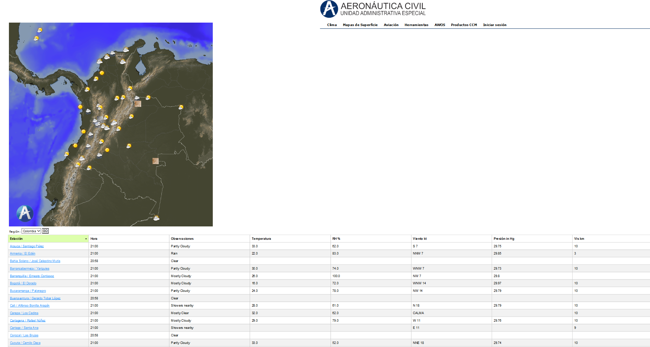Open the Cartago / Santa Ana link
The width and height of the screenshot is (650, 347).
[24, 328]
